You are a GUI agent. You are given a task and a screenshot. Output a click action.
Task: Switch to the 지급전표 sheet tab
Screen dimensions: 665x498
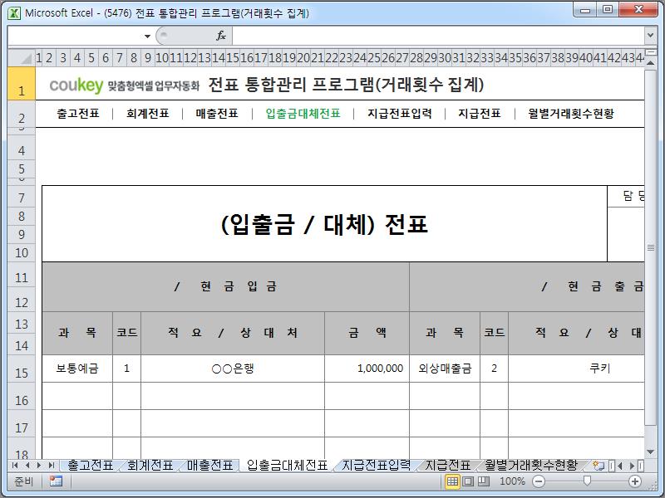[x=448, y=466]
